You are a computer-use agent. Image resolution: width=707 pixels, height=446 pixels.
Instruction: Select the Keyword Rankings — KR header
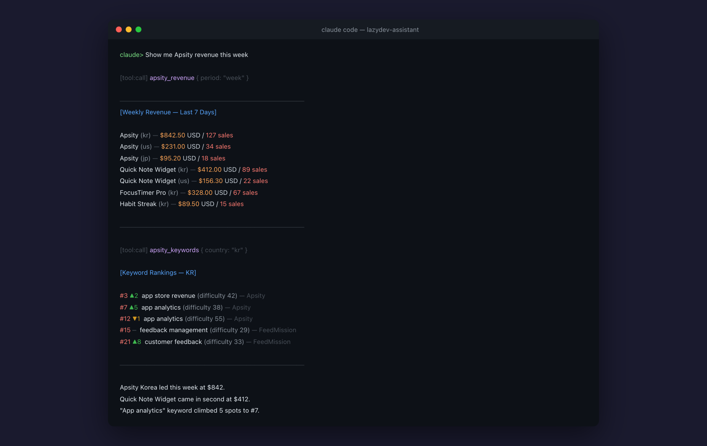[158, 273]
